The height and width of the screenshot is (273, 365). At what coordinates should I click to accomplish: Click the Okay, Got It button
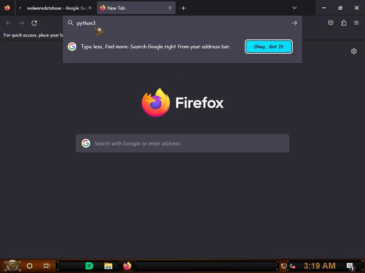click(269, 47)
